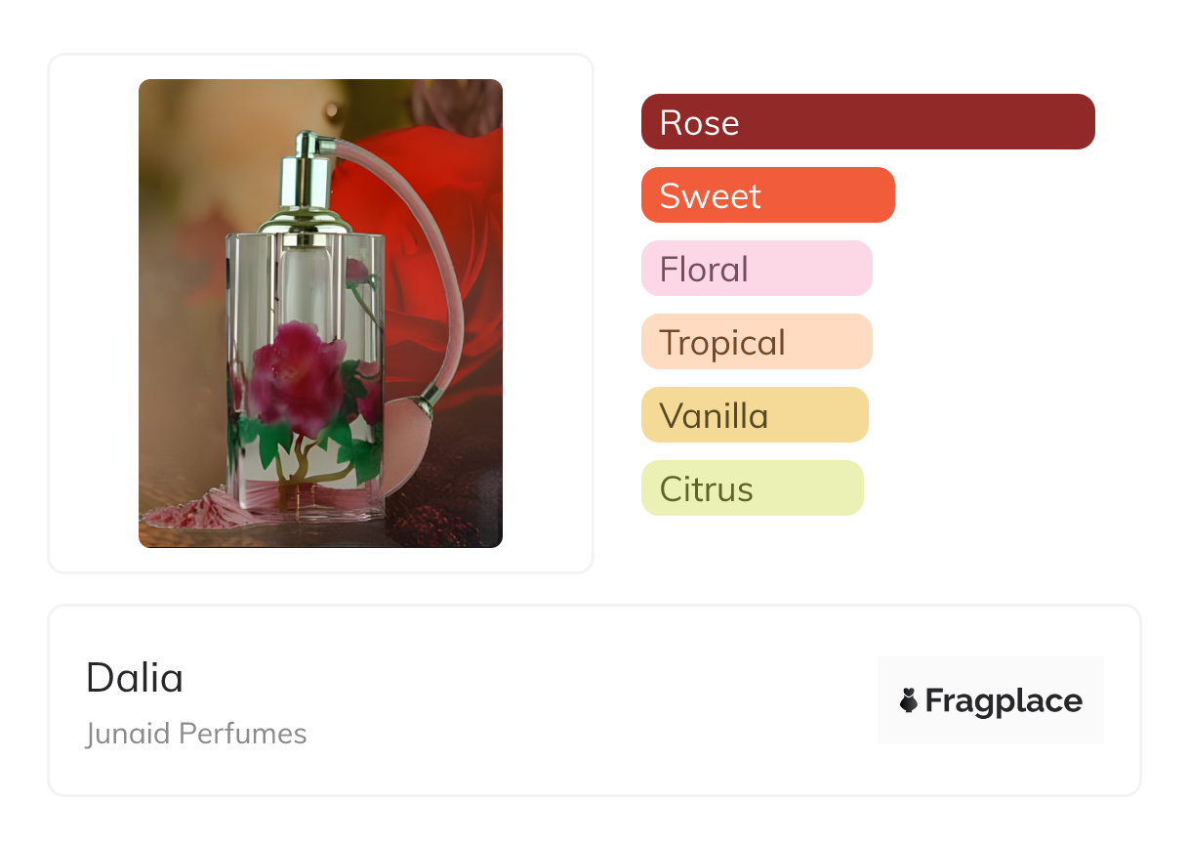Select the Rose accord bar
The height and width of the screenshot is (844, 1189).
(868, 122)
